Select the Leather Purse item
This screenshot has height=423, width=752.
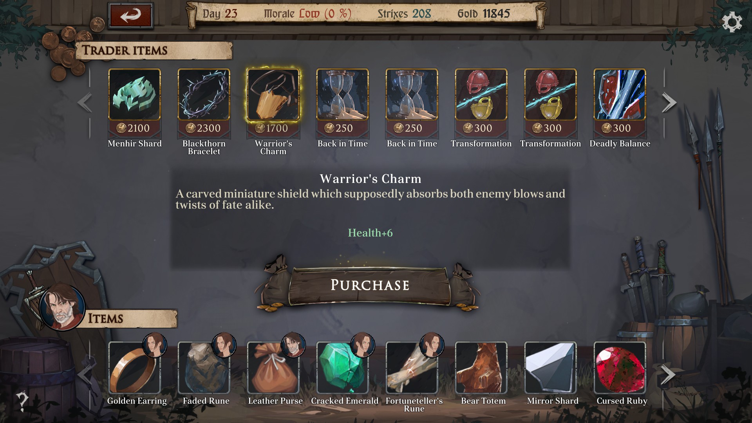click(273, 367)
